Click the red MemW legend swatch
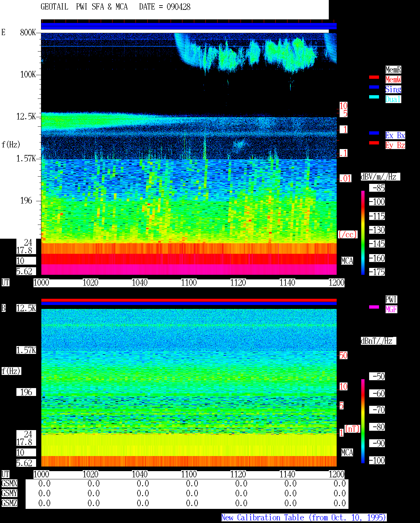Image resolution: width=420 pixels, height=523 pixels. pos(374,77)
